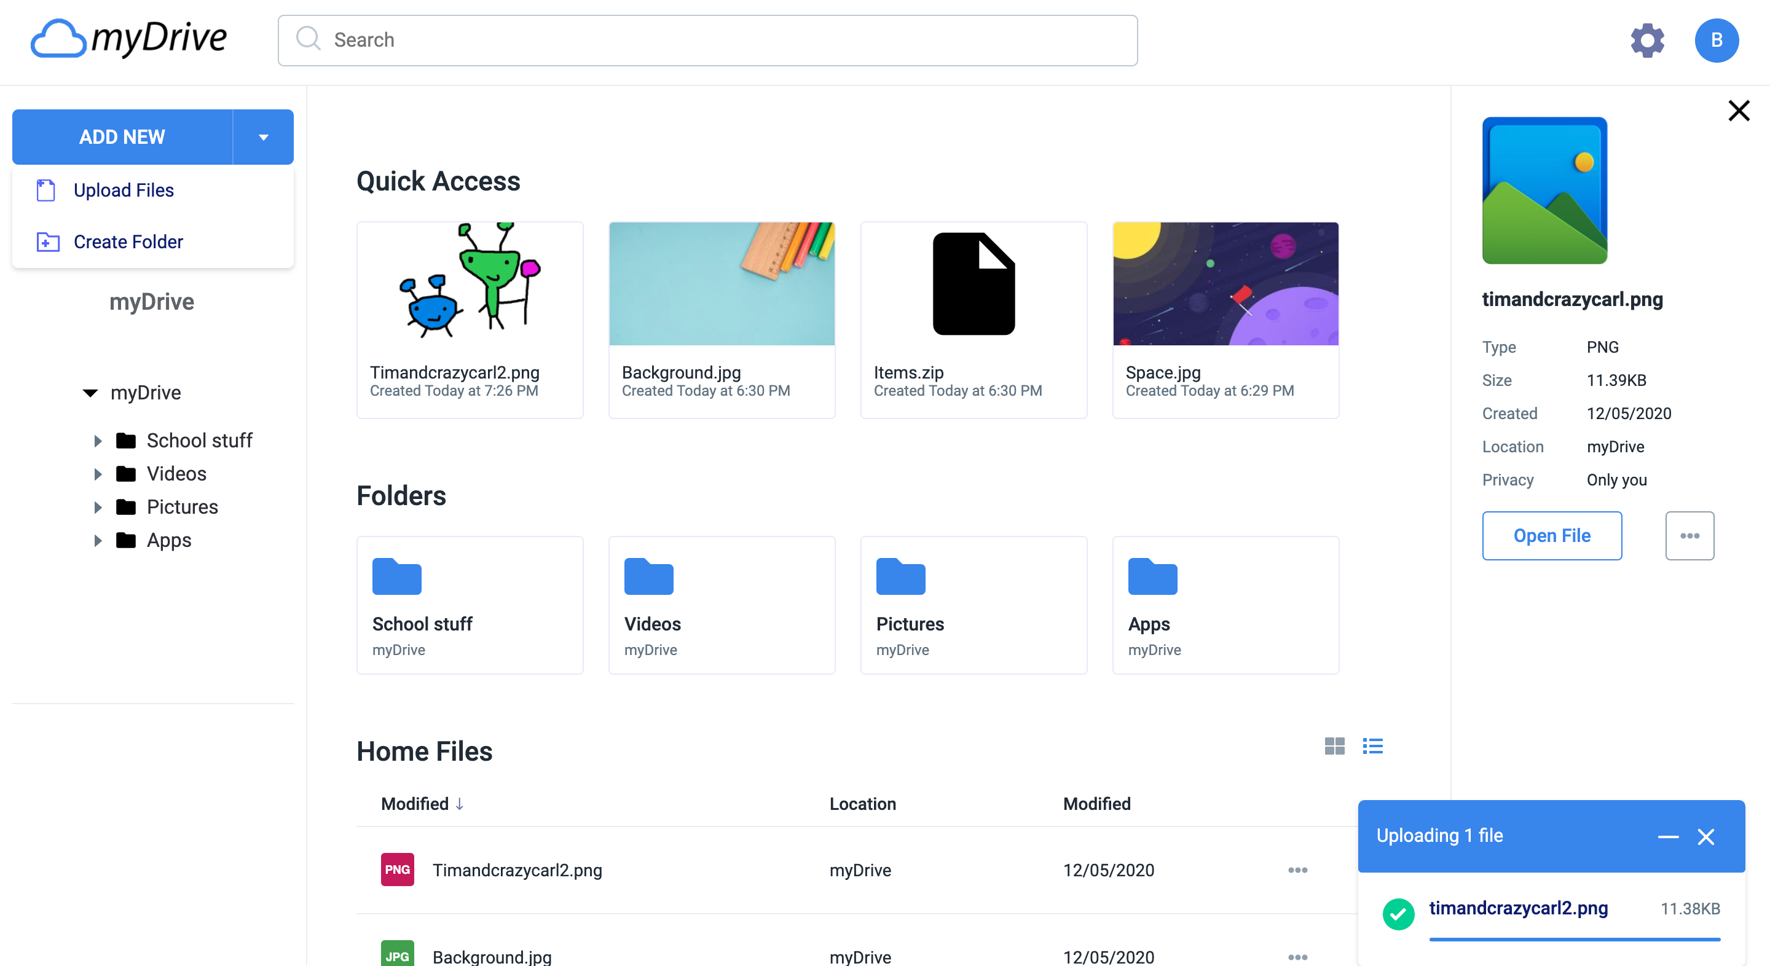Screen dimensions: 1770x966
Task: Open options menu for Timandcrazycarl2.png row
Action: pos(1298,870)
